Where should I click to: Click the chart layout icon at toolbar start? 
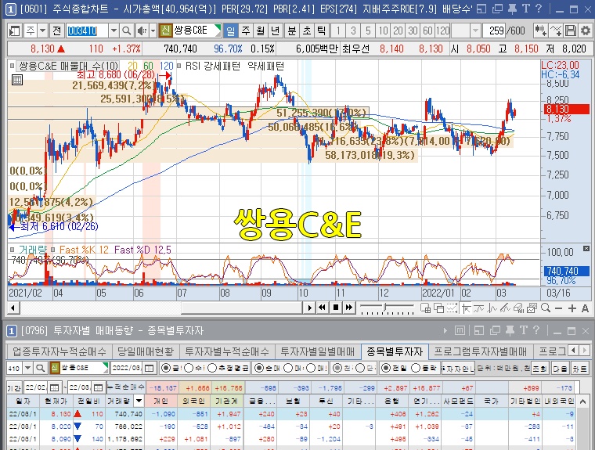(x=14, y=31)
